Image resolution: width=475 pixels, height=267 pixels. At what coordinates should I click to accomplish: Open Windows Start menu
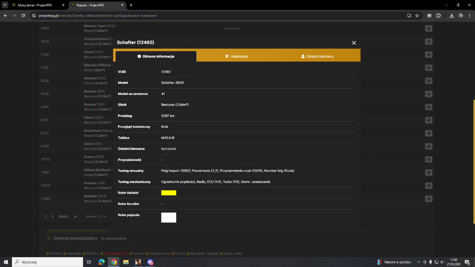click(x=6, y=262)
